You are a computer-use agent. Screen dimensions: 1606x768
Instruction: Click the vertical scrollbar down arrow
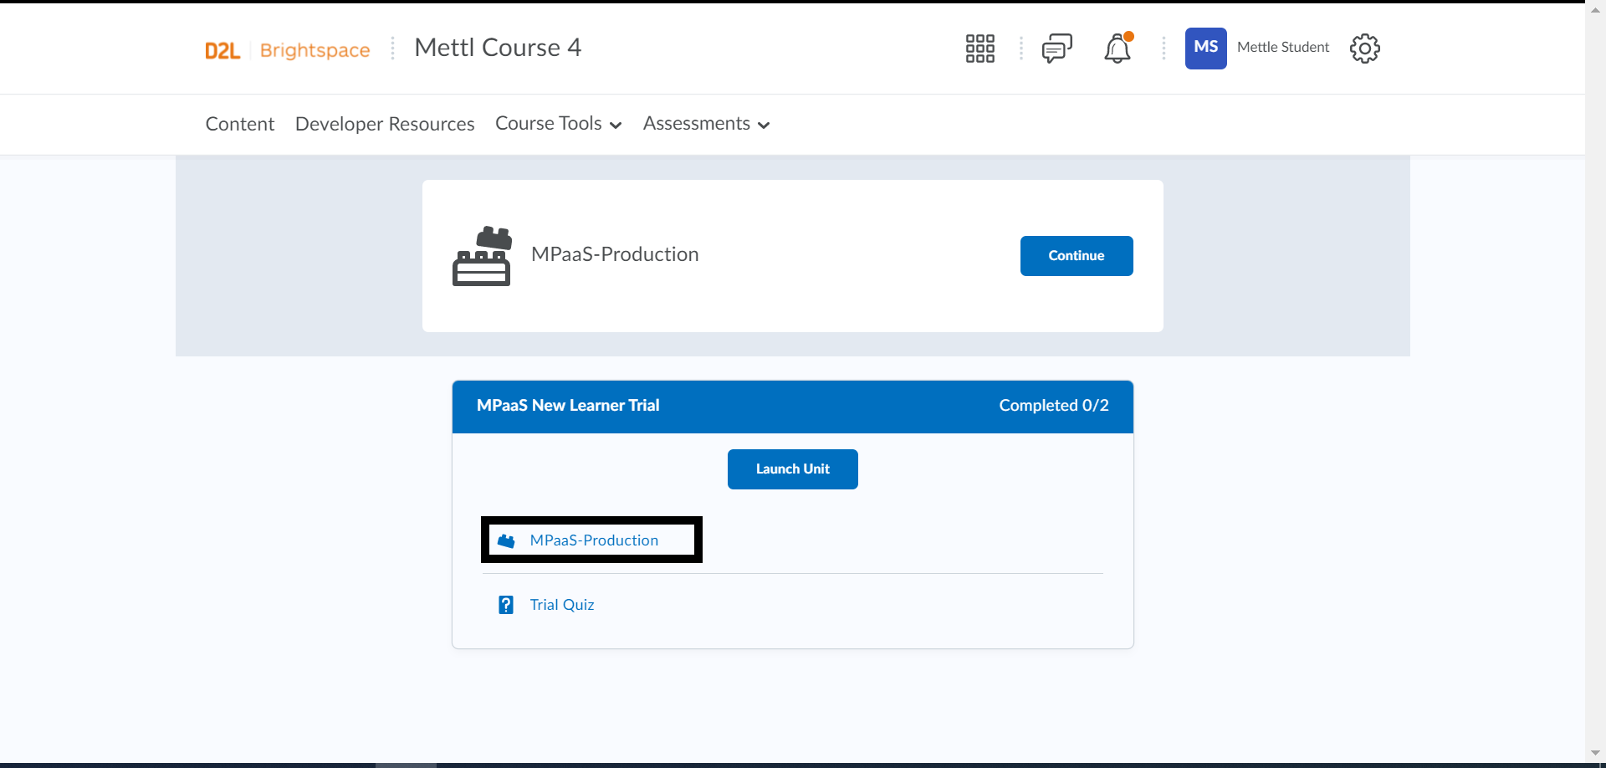coord(1595,752)
